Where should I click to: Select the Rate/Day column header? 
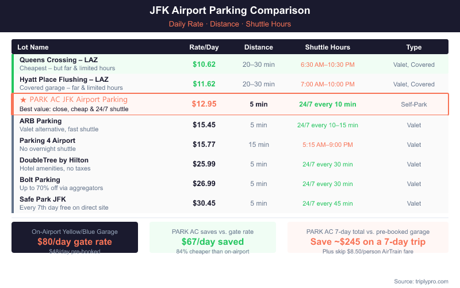point(204,47)
